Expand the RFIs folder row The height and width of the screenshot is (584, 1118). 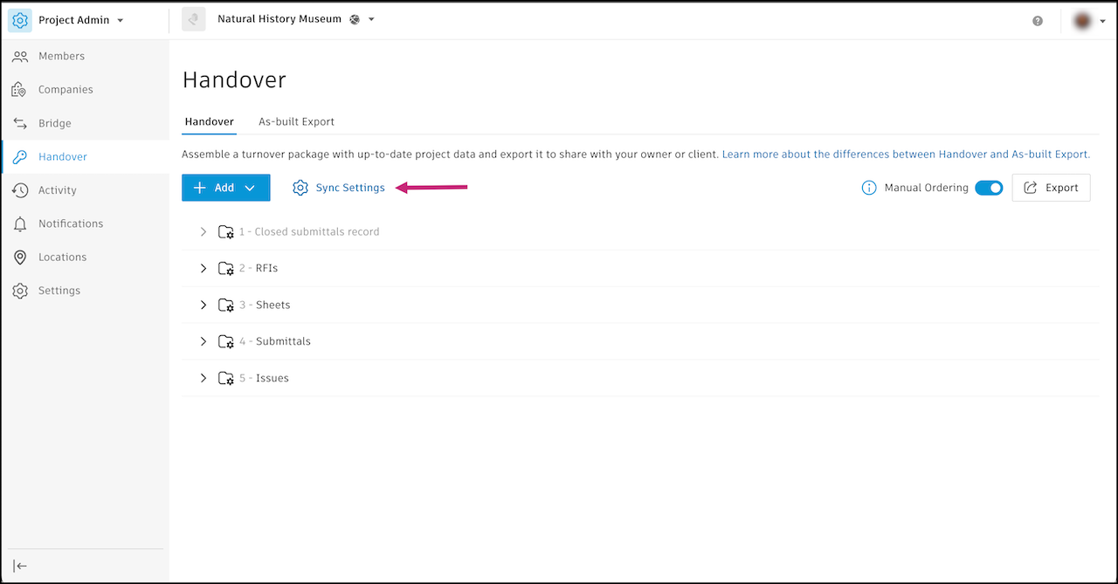coord(204,269)
